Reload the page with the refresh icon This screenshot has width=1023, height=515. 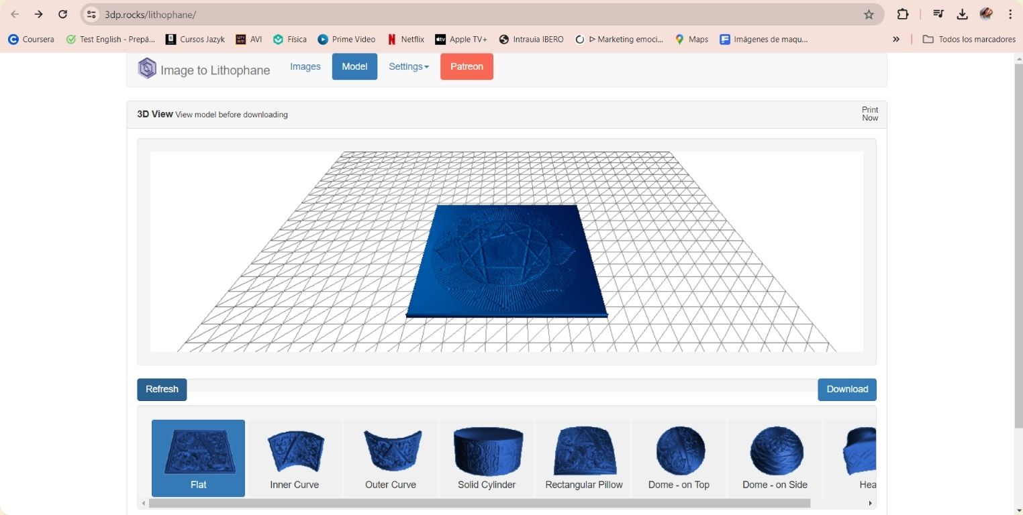click(62, 14)
